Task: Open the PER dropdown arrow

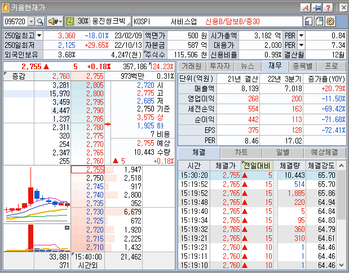Action: coord(301,45)
